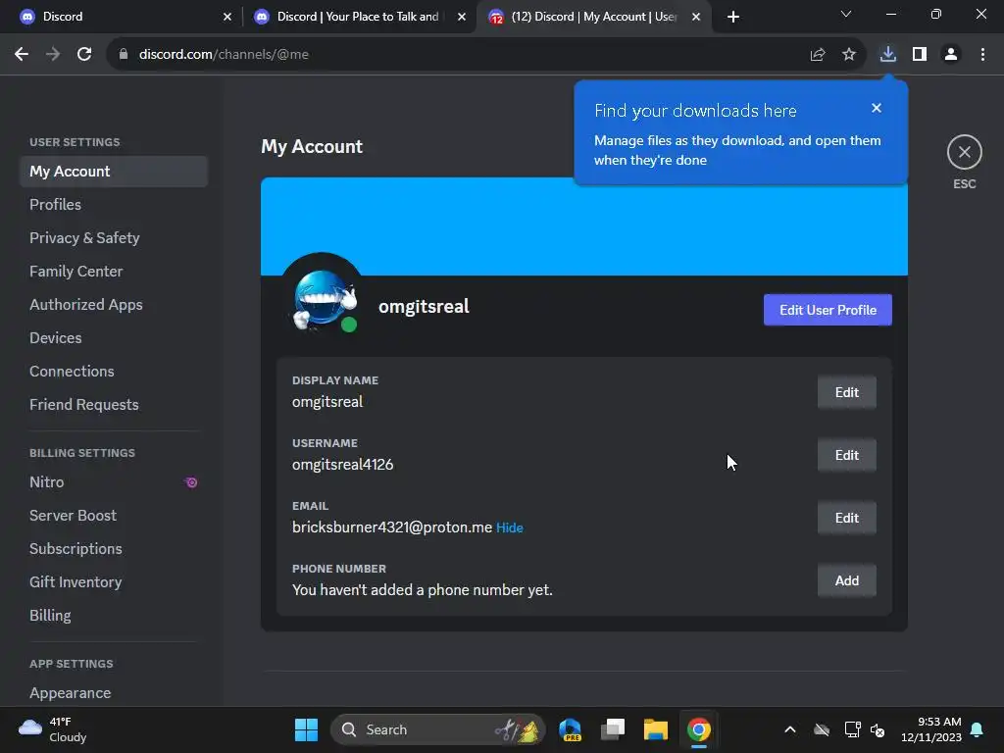Image resolution: width=1004 pixels, height=753 pixels.
Task: Bookmark this page with the star icon
Action: (849, 55)
